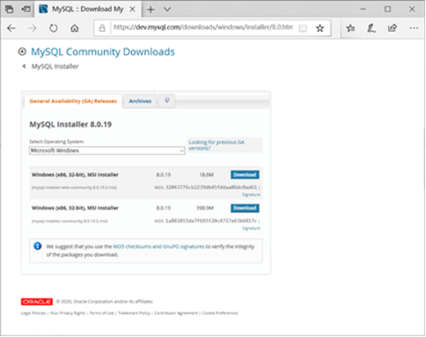Reload the page with the refresh icon
Image resolution: width=426 pixels, height=337 pixels.
53,28
